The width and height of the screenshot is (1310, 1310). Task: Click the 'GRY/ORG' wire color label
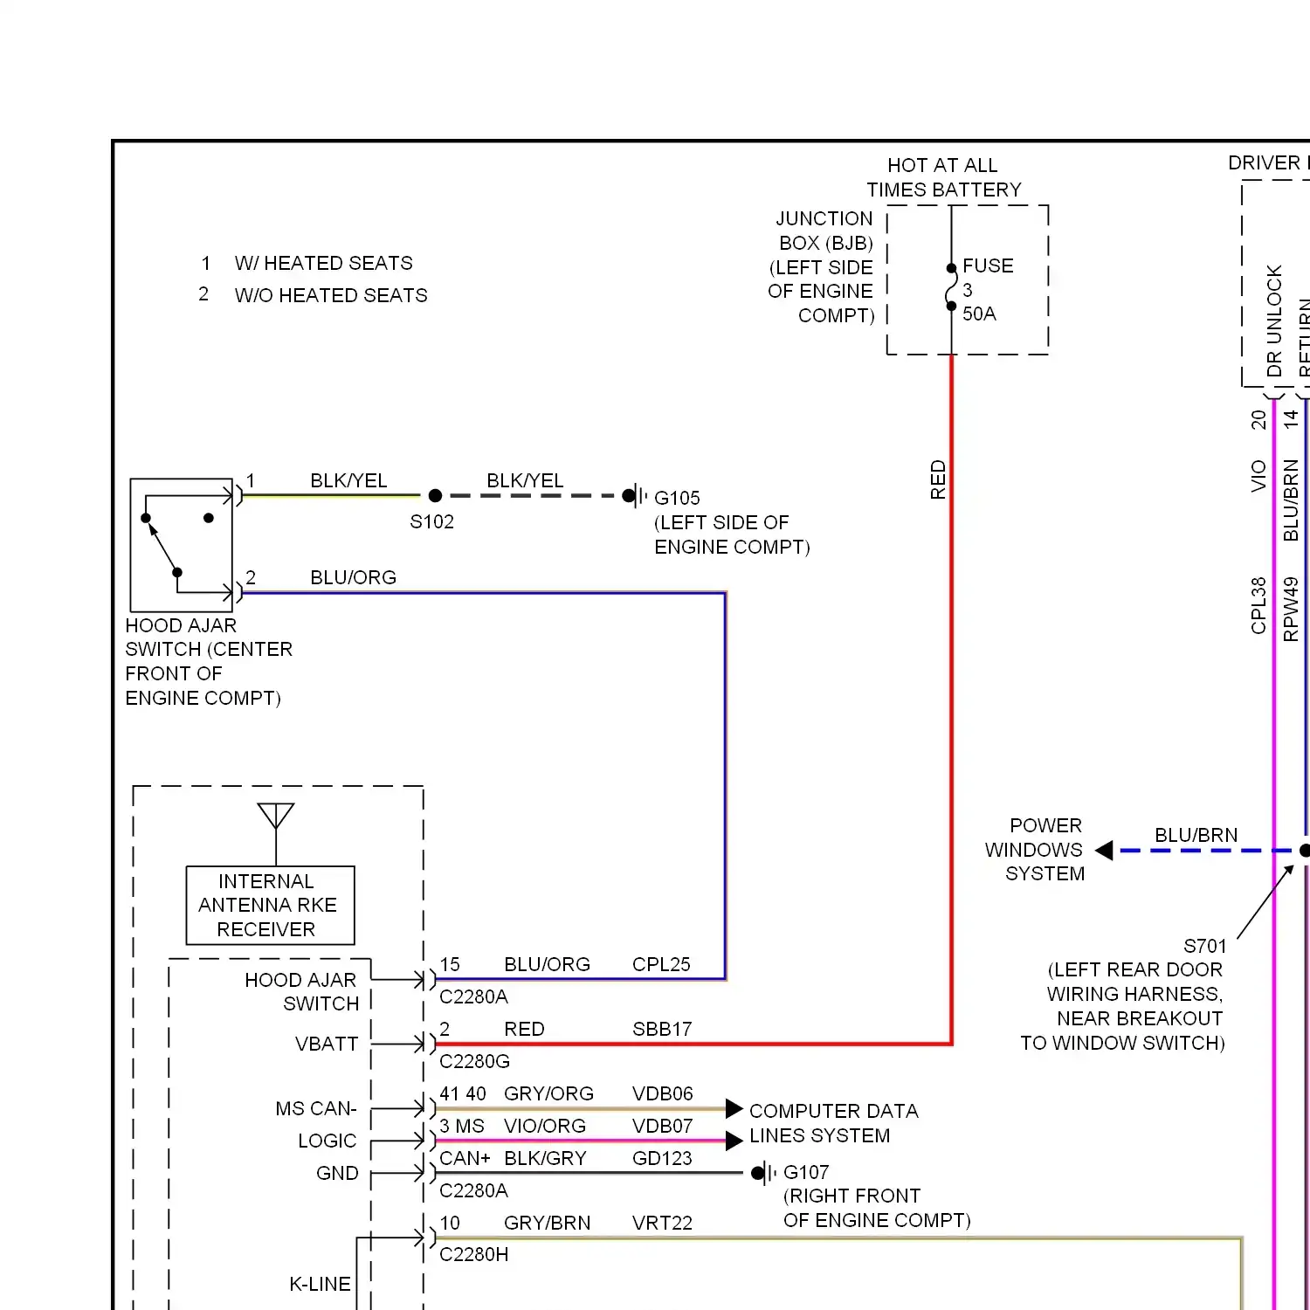[x=548, y=1093]
